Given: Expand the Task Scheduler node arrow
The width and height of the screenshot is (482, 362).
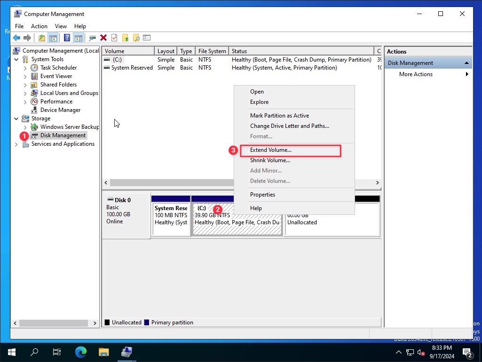Looking at the screenshot, I should point(25,68).
